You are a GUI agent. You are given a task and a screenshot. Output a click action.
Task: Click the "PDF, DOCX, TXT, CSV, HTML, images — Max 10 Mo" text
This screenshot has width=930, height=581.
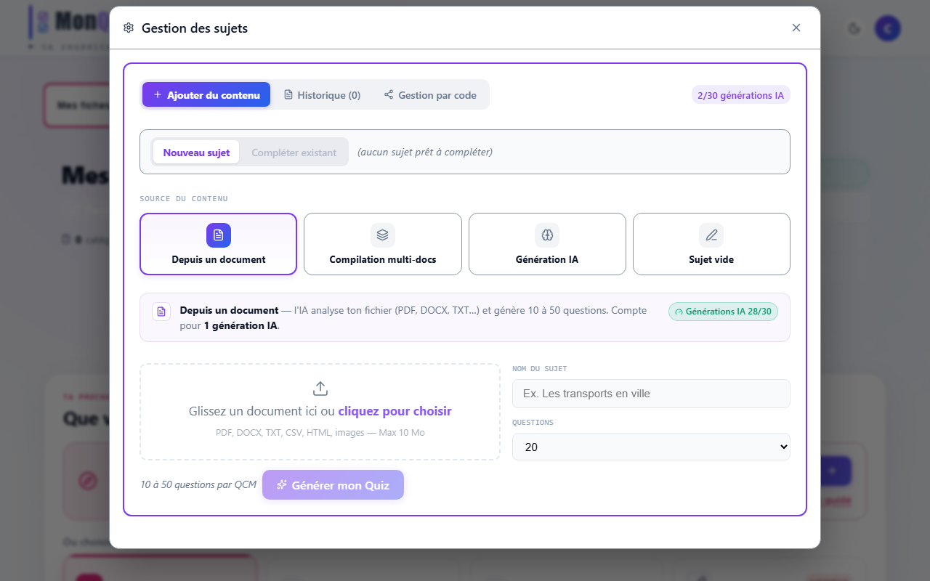(x=320, y=432)
